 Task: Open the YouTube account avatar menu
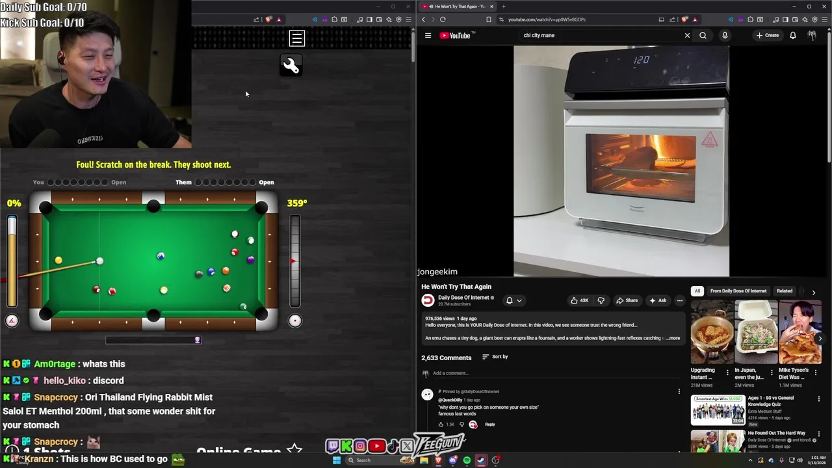[x=812, y=35]
